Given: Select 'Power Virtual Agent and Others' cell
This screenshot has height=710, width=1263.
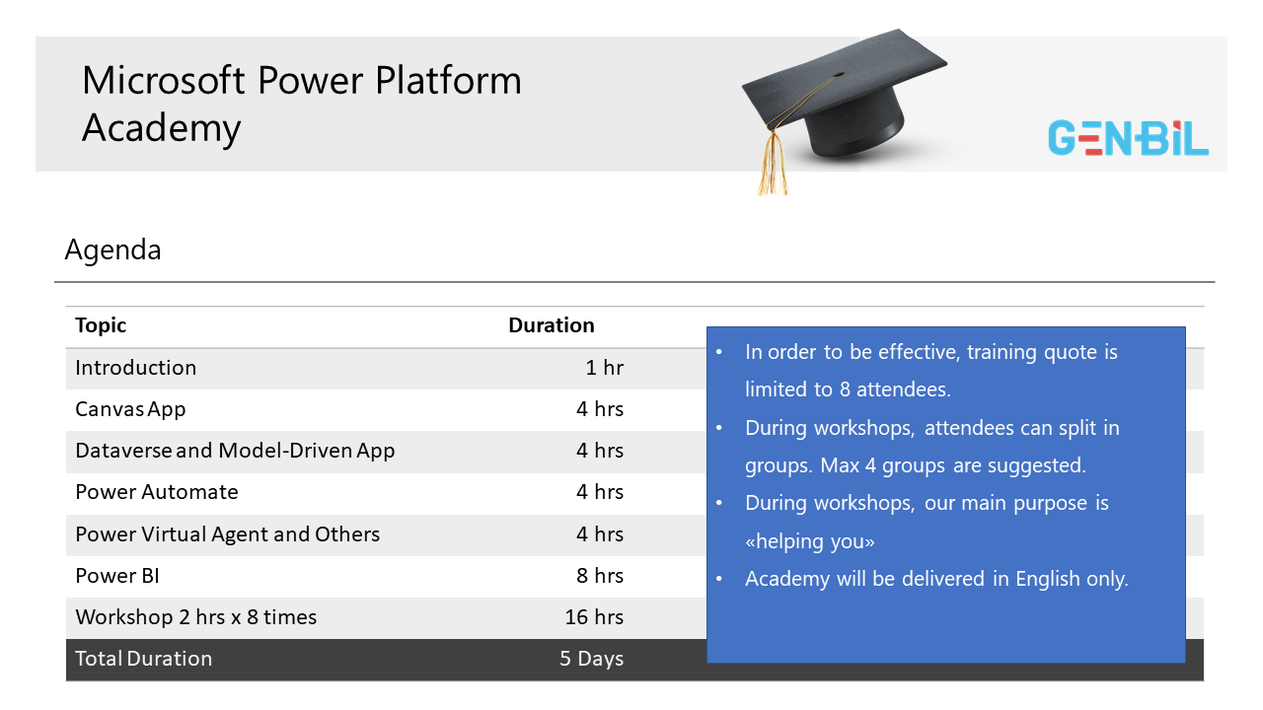Looking at the screenshot, I should pyautogui.click(x=228, y=534).
